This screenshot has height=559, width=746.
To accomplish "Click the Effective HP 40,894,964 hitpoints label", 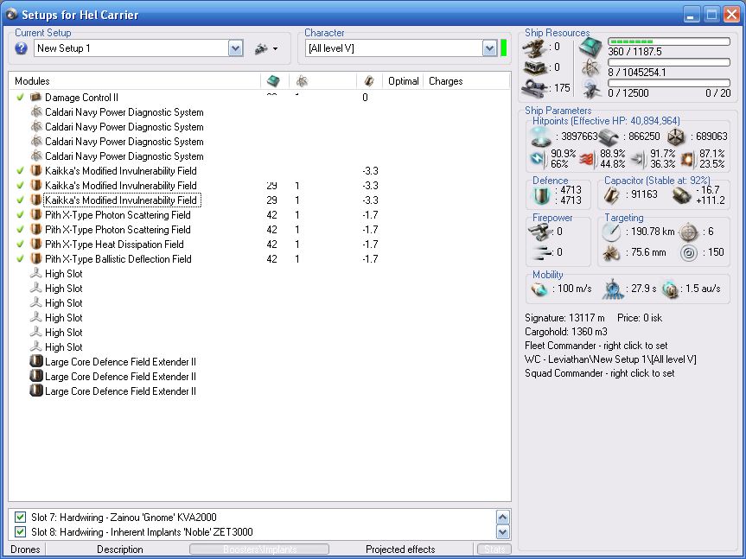I will [606, 121].
